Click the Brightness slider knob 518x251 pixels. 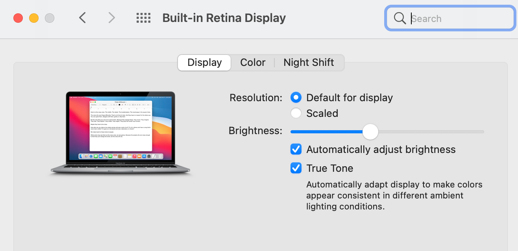[370, 132]
